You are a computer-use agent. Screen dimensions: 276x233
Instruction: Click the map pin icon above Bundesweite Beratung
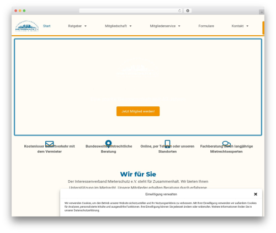(108, 144)
